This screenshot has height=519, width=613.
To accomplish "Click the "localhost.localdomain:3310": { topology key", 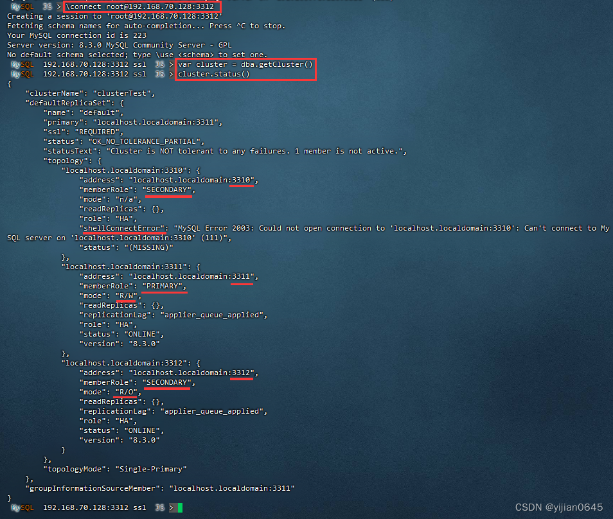I will click(130, 170).
